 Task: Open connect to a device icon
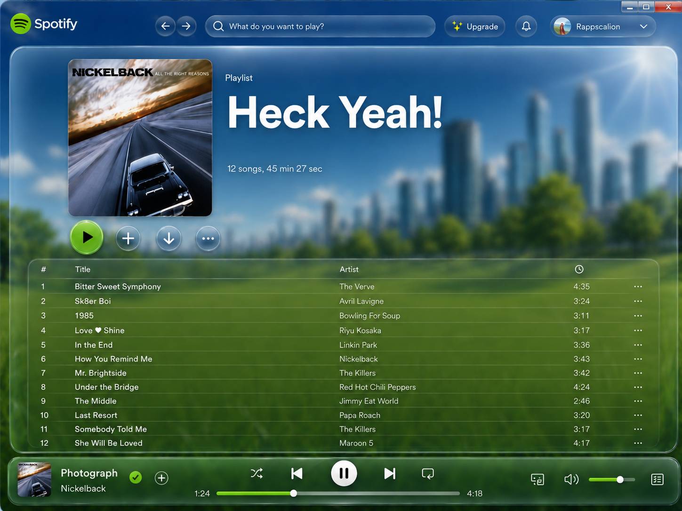(538, 479)
